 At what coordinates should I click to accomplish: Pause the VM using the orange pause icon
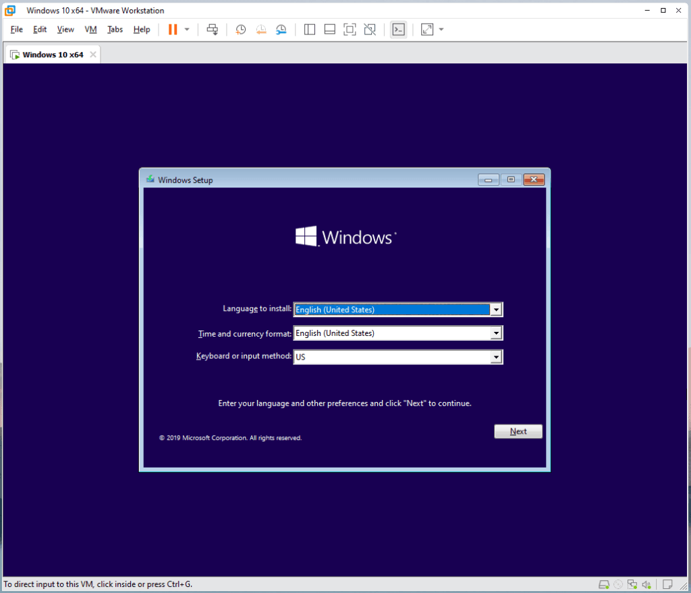coord(173,30)
